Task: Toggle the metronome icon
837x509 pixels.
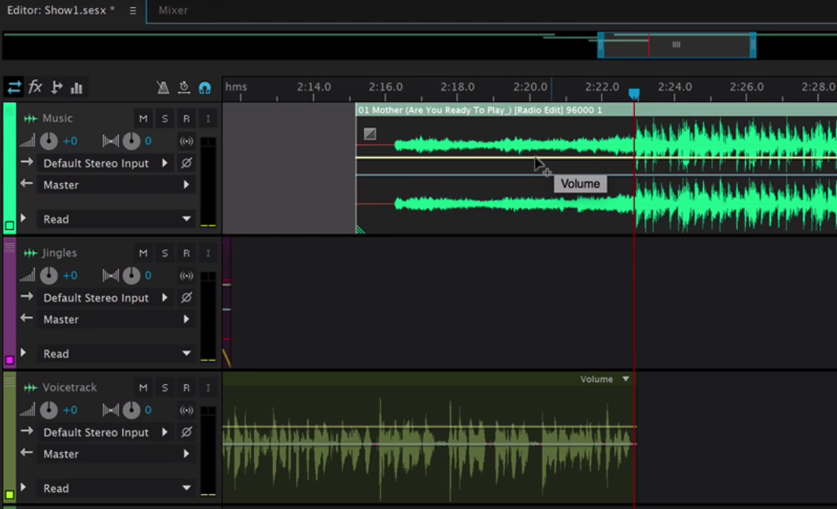Action: 163,87
